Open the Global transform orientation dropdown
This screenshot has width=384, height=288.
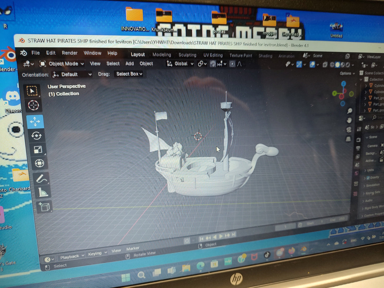[x=180, y=64]
